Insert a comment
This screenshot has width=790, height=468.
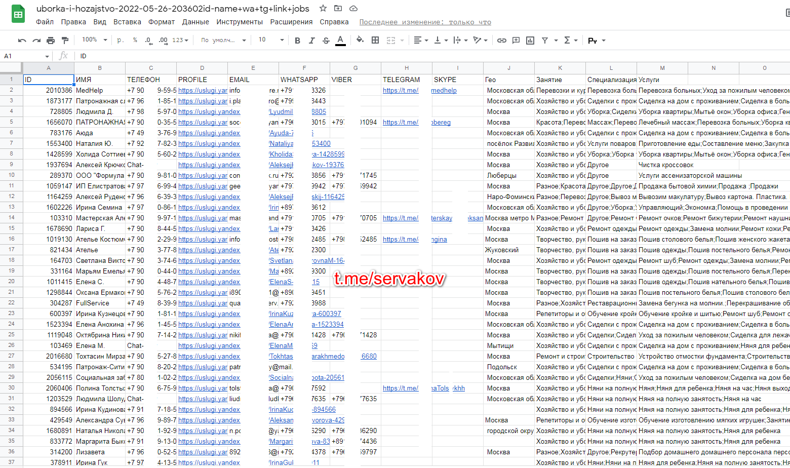tap(516, 40)
